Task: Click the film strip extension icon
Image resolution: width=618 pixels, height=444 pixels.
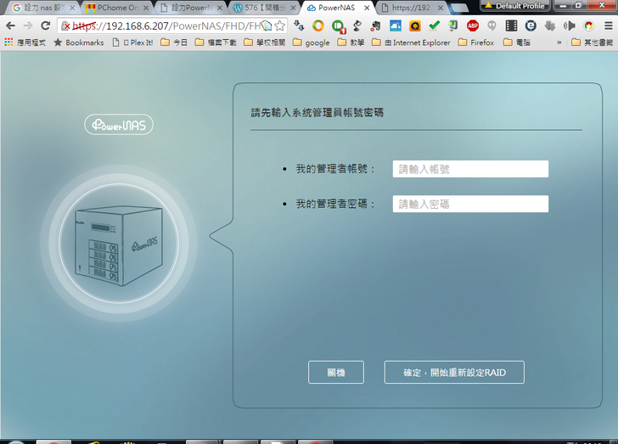Action: point(511,26)
